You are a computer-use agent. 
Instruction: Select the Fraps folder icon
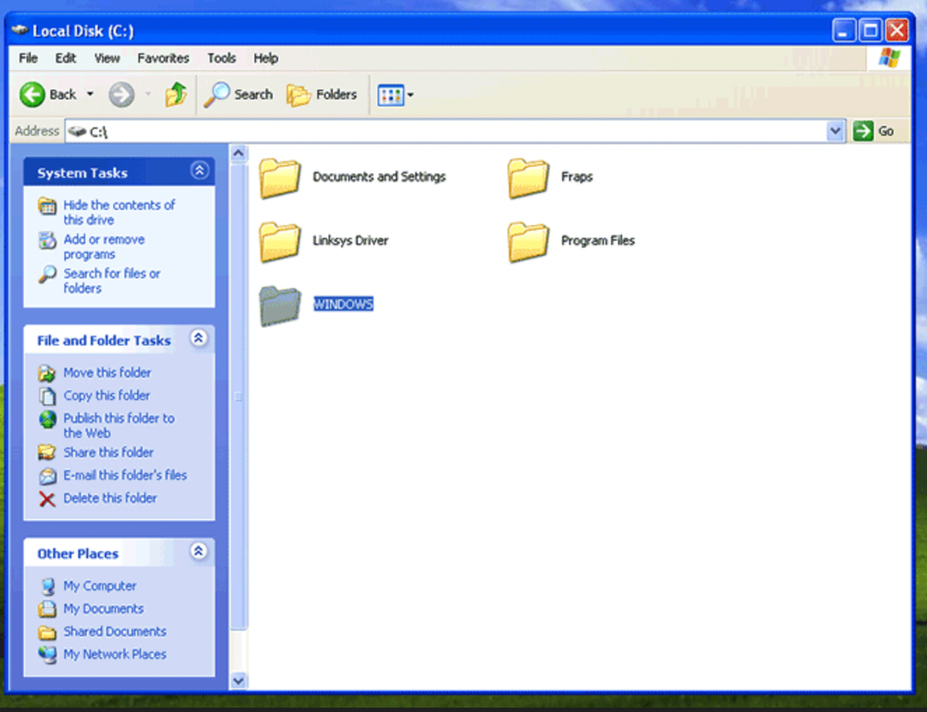(528, 177)
